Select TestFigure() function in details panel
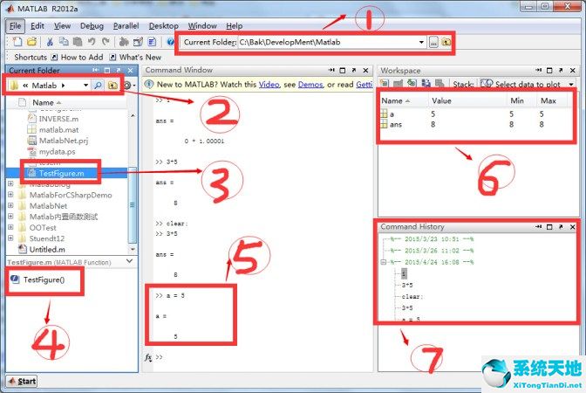 (37, 279)
